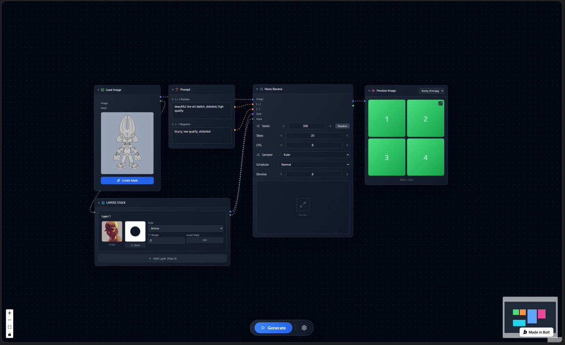Click the Sampler shuffle icon
The width and height of the screenshot is (565, 345).
click(258, 154)
